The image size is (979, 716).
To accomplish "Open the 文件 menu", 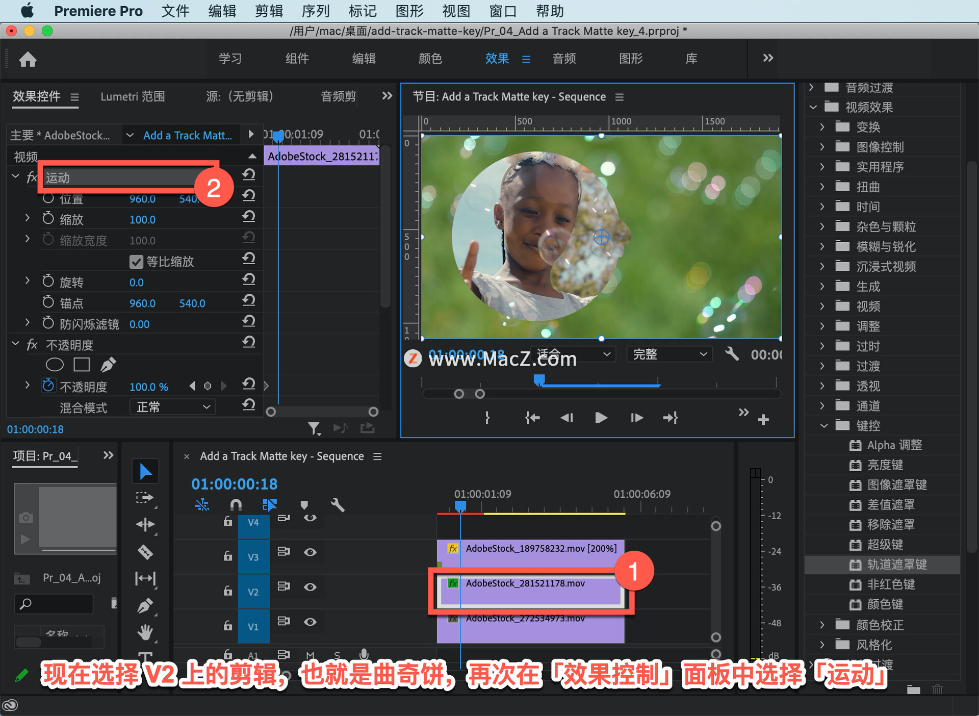I will coord(175,11).
